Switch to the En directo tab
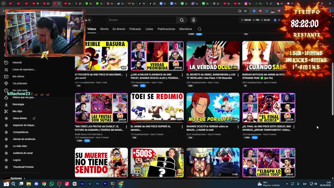Viewport: 334px width, 188px height. [119, 29]
